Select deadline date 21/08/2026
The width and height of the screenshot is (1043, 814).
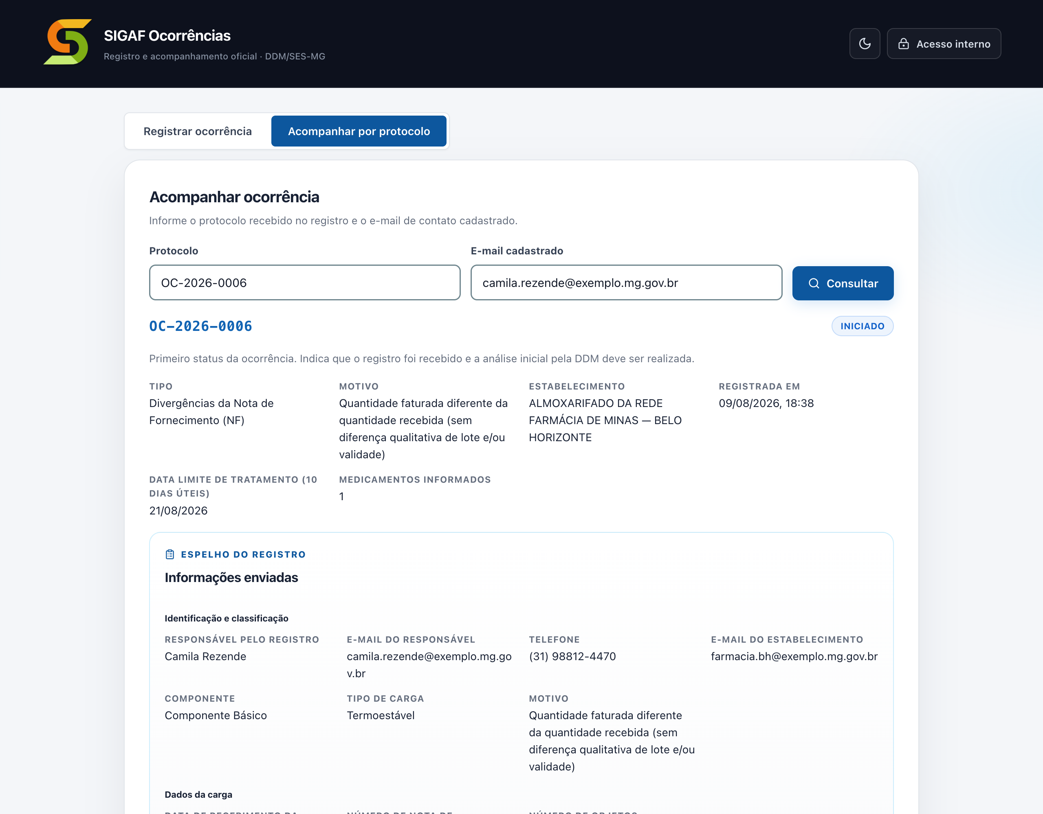[178, 511]
